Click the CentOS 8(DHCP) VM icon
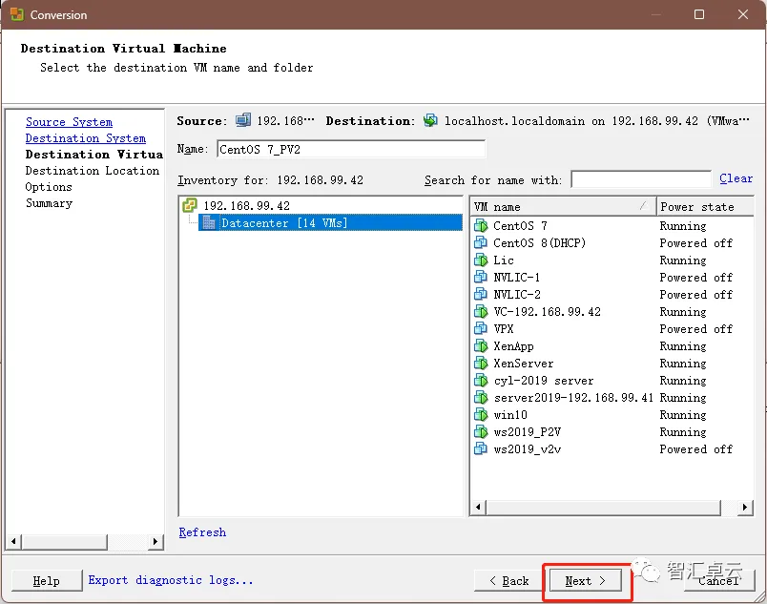The image size is (767, 604). tap(481, 243)
